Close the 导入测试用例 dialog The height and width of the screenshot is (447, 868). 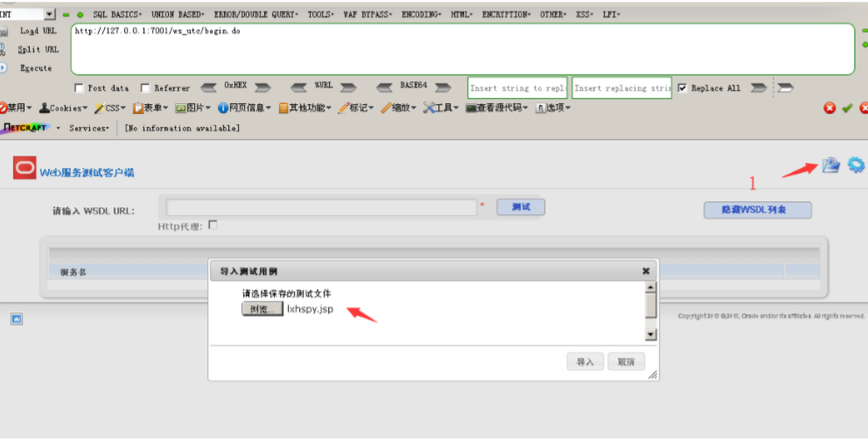point(646,271)
